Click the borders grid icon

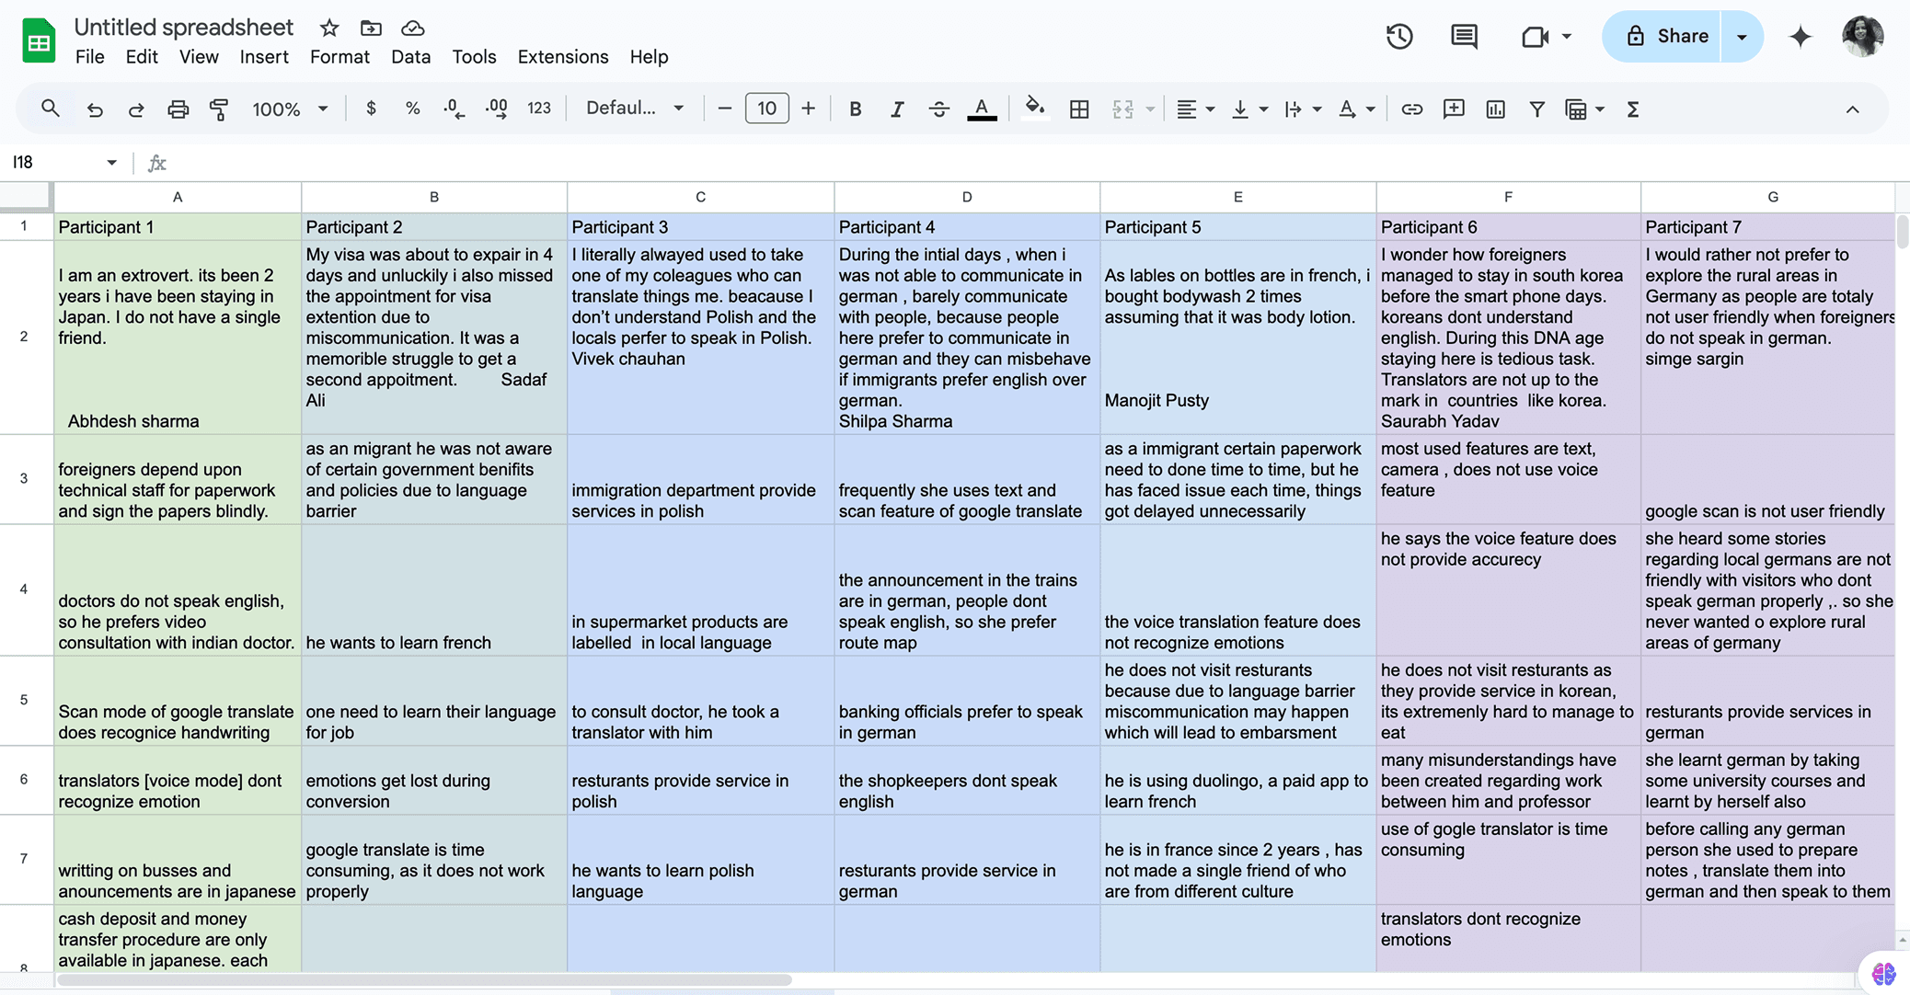1079,109
